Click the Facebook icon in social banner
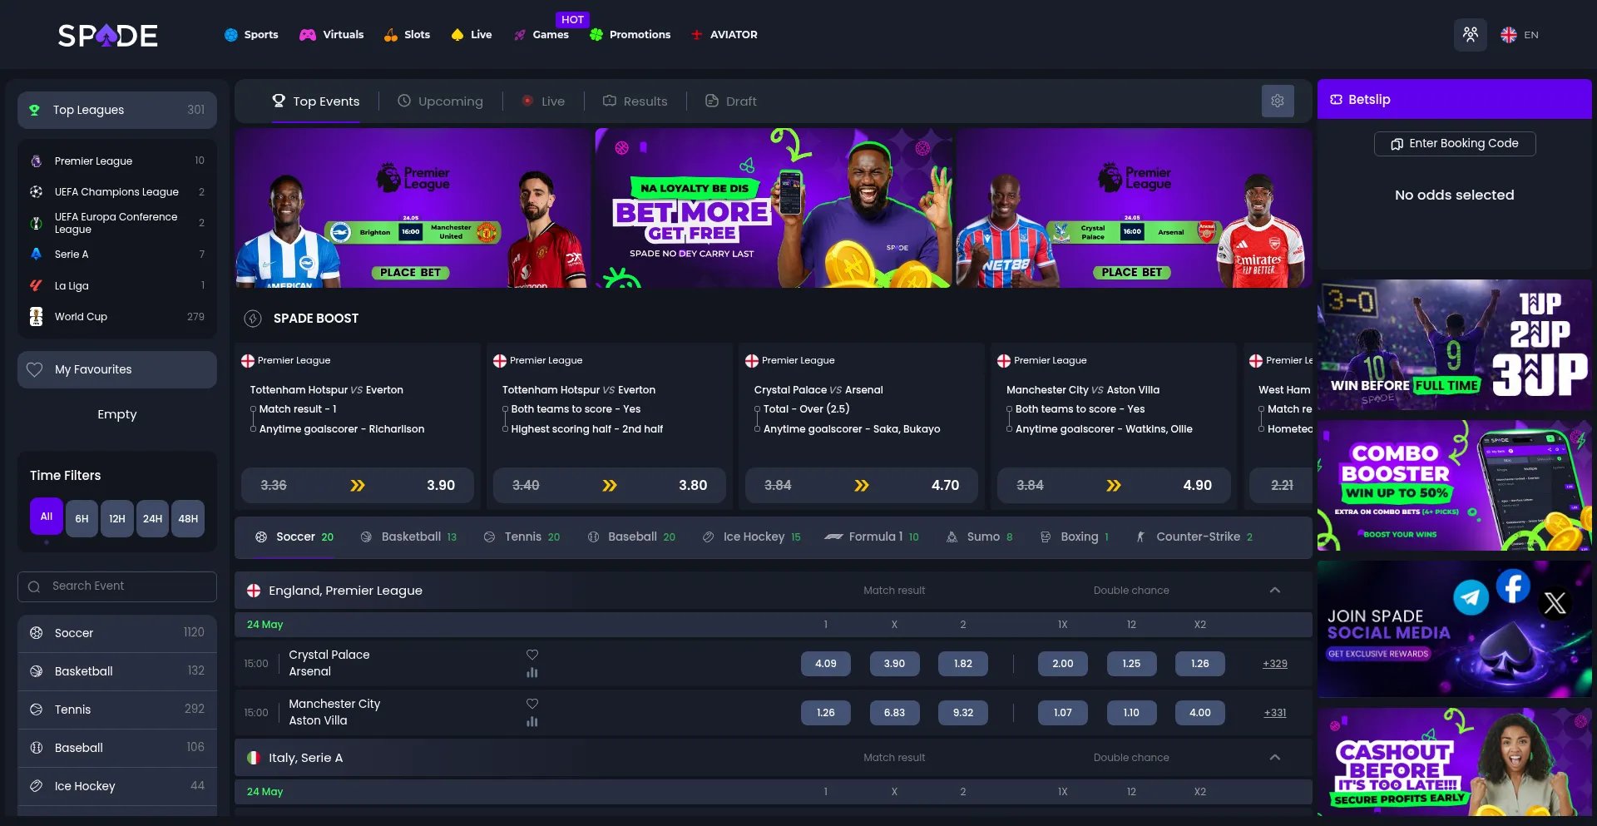The height and width of the screenshot is (826, 1597). point(1514,586)
